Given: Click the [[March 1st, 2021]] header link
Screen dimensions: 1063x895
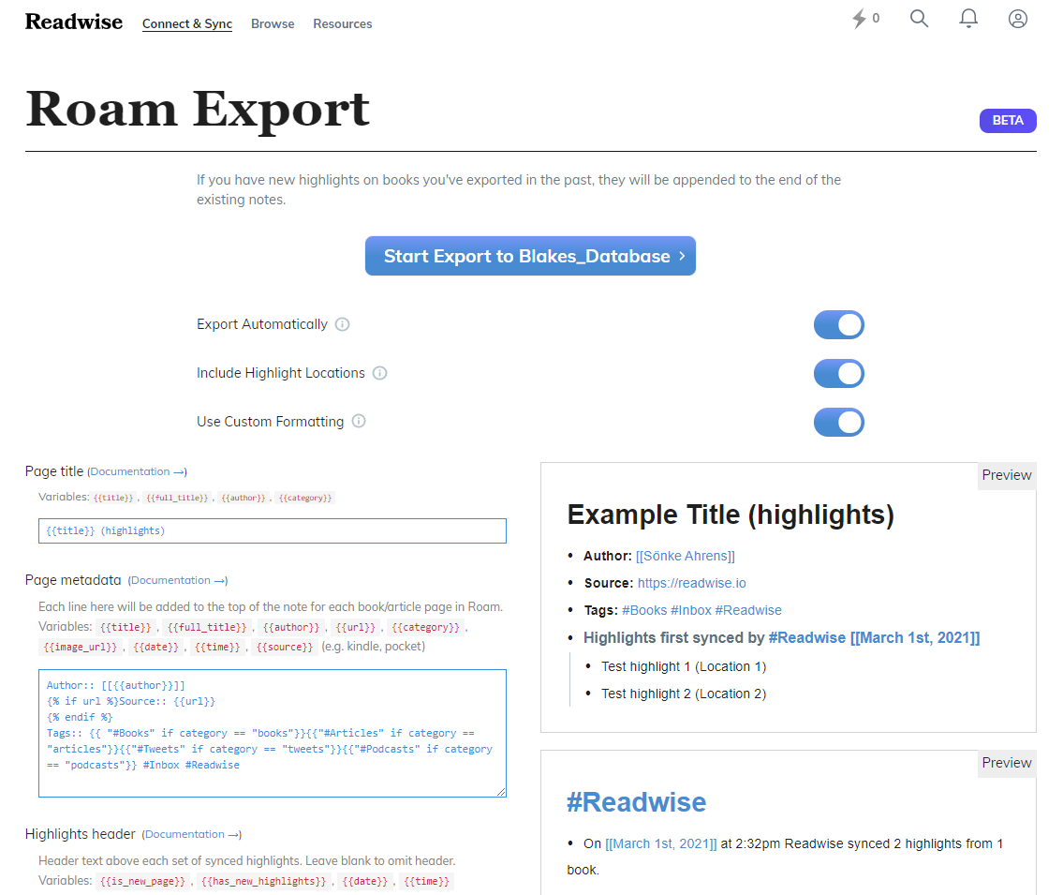Looking at the screenshot, I should pyautogui.click(x=914, y=638).
